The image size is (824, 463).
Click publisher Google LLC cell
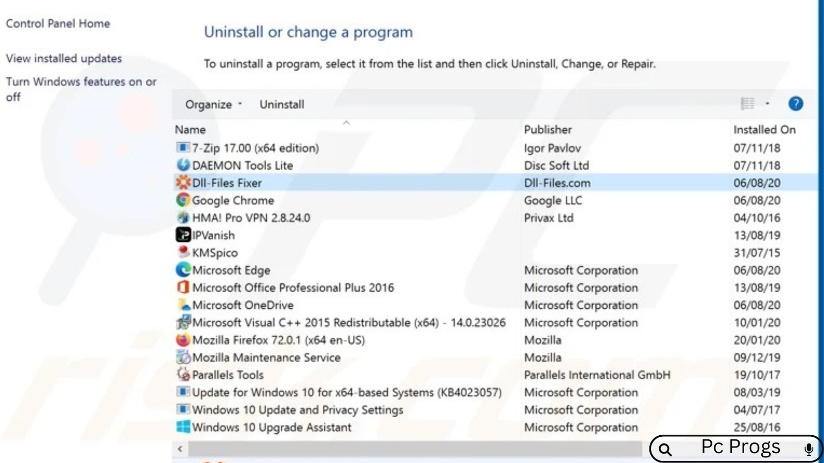point(553,200)
